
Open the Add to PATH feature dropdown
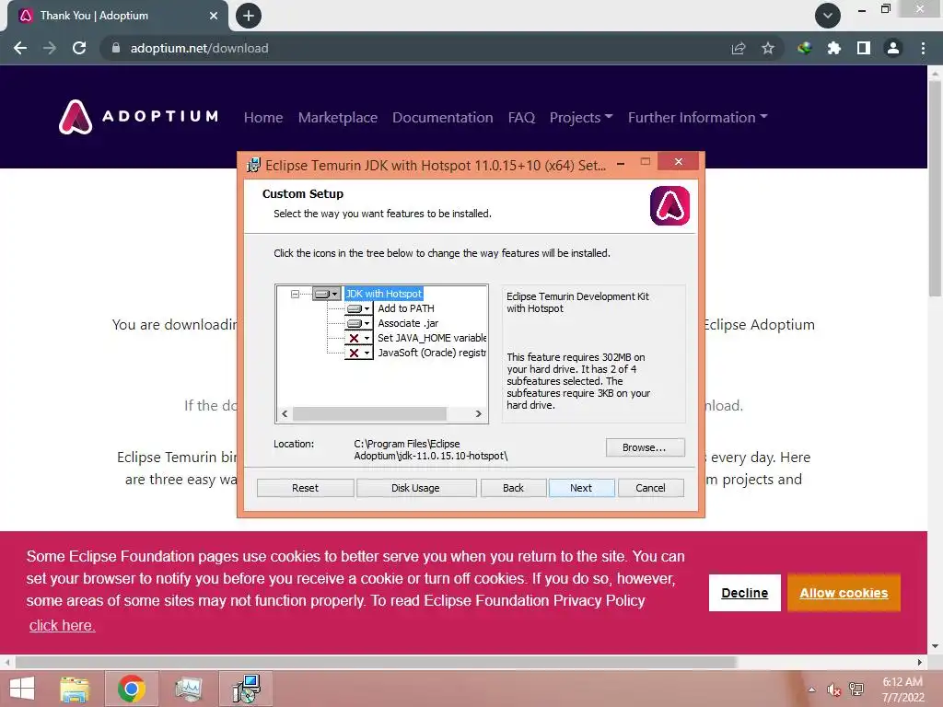[358, 308]
